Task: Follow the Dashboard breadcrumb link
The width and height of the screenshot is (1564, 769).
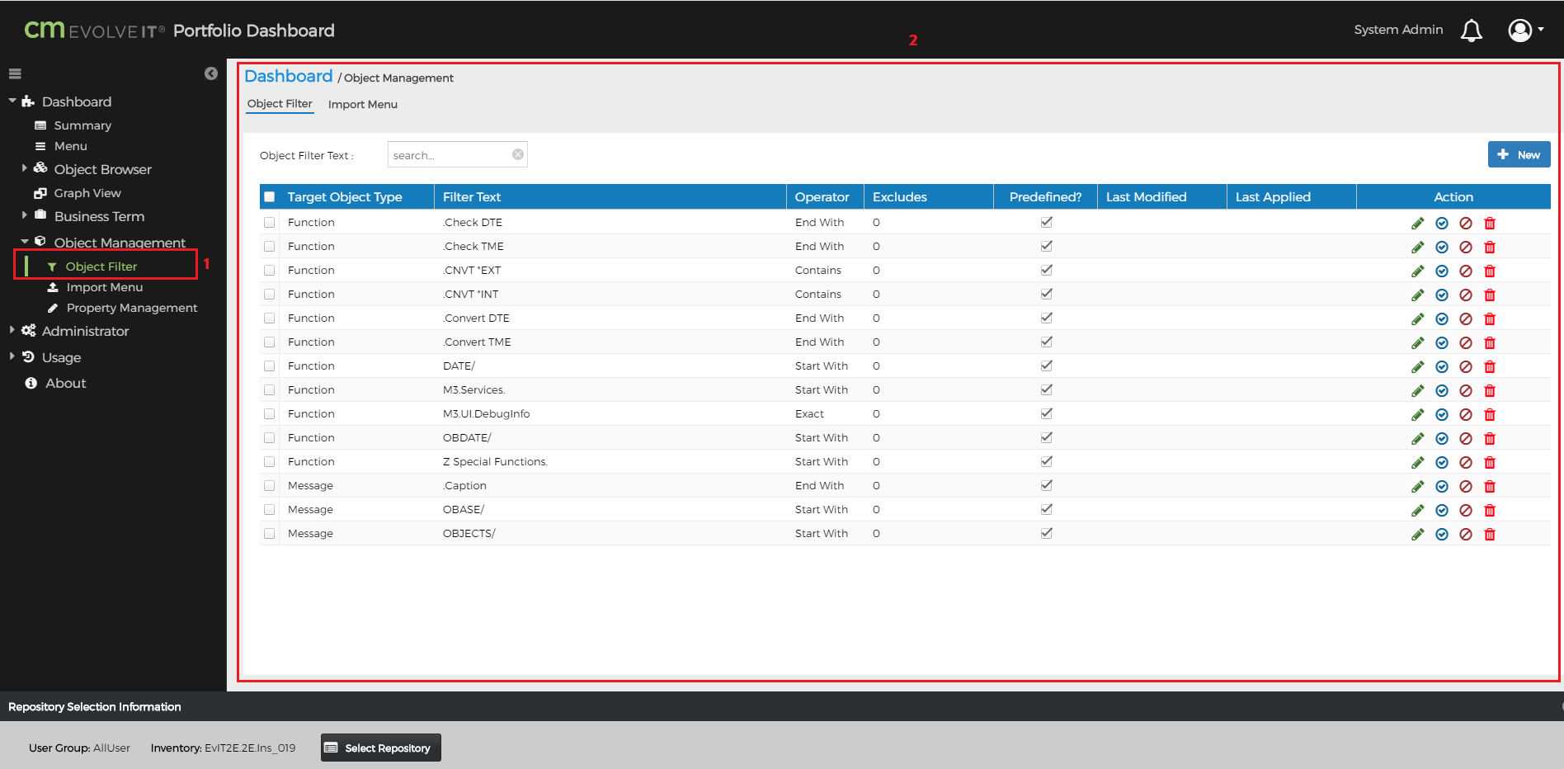Action: click(x=289, y=76)
